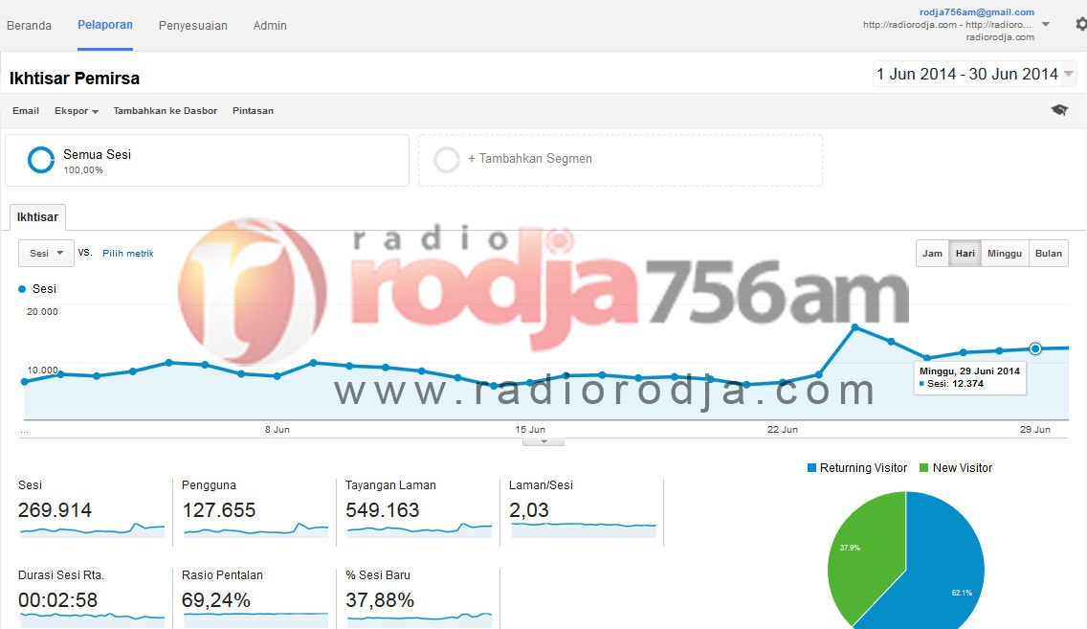Viewport: 1087px width, 629px height.
Task: Click the graduation cap education icon
Action: (x=1059, y=109)
